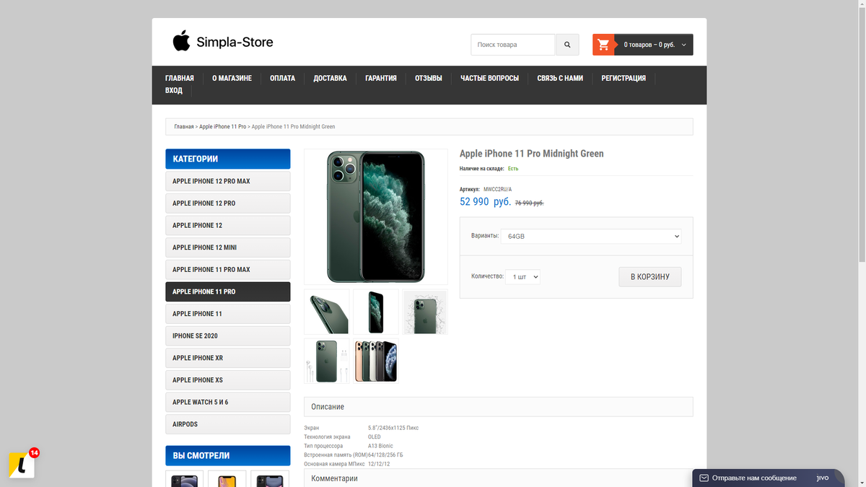Open the yellow notification widget with badge 14
The height and width of the screenshot is (487, 866).
22,465
